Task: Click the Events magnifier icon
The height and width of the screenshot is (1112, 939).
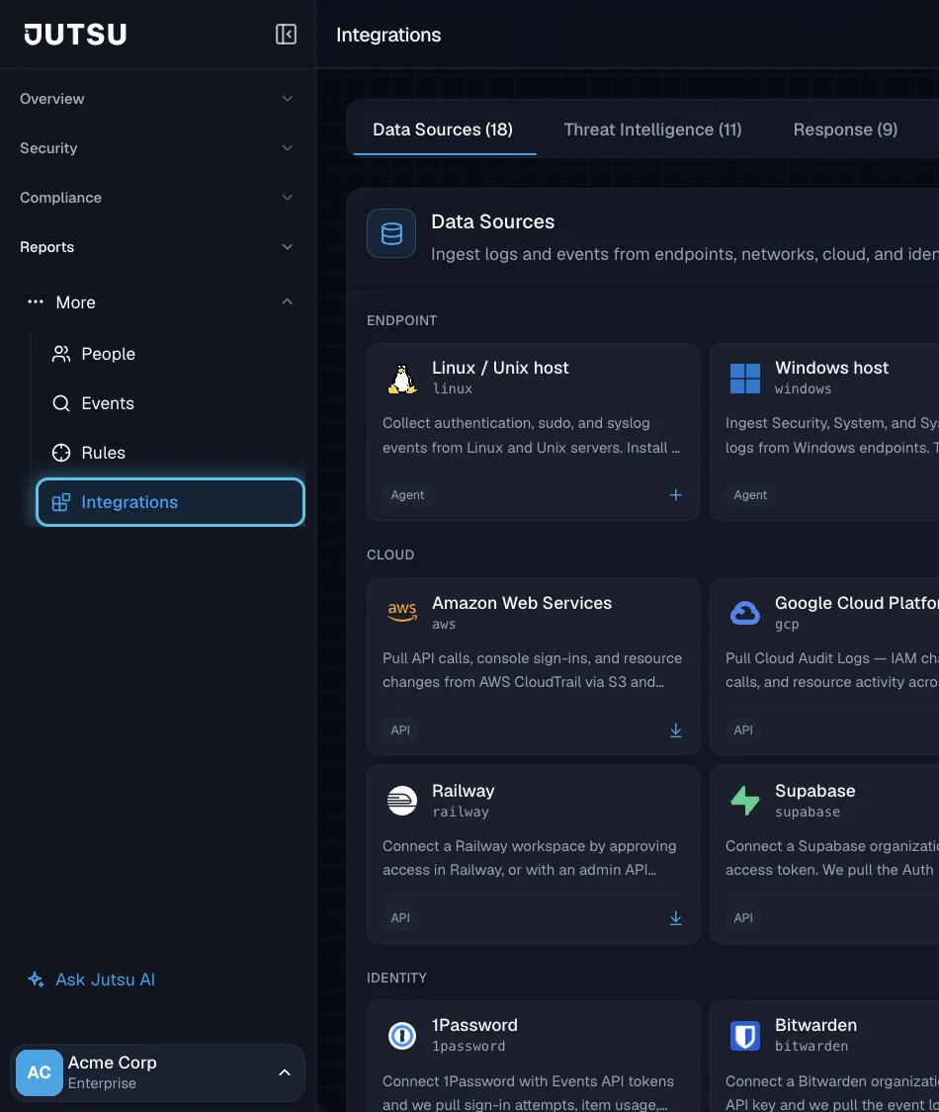Action: tap(61, 403)
